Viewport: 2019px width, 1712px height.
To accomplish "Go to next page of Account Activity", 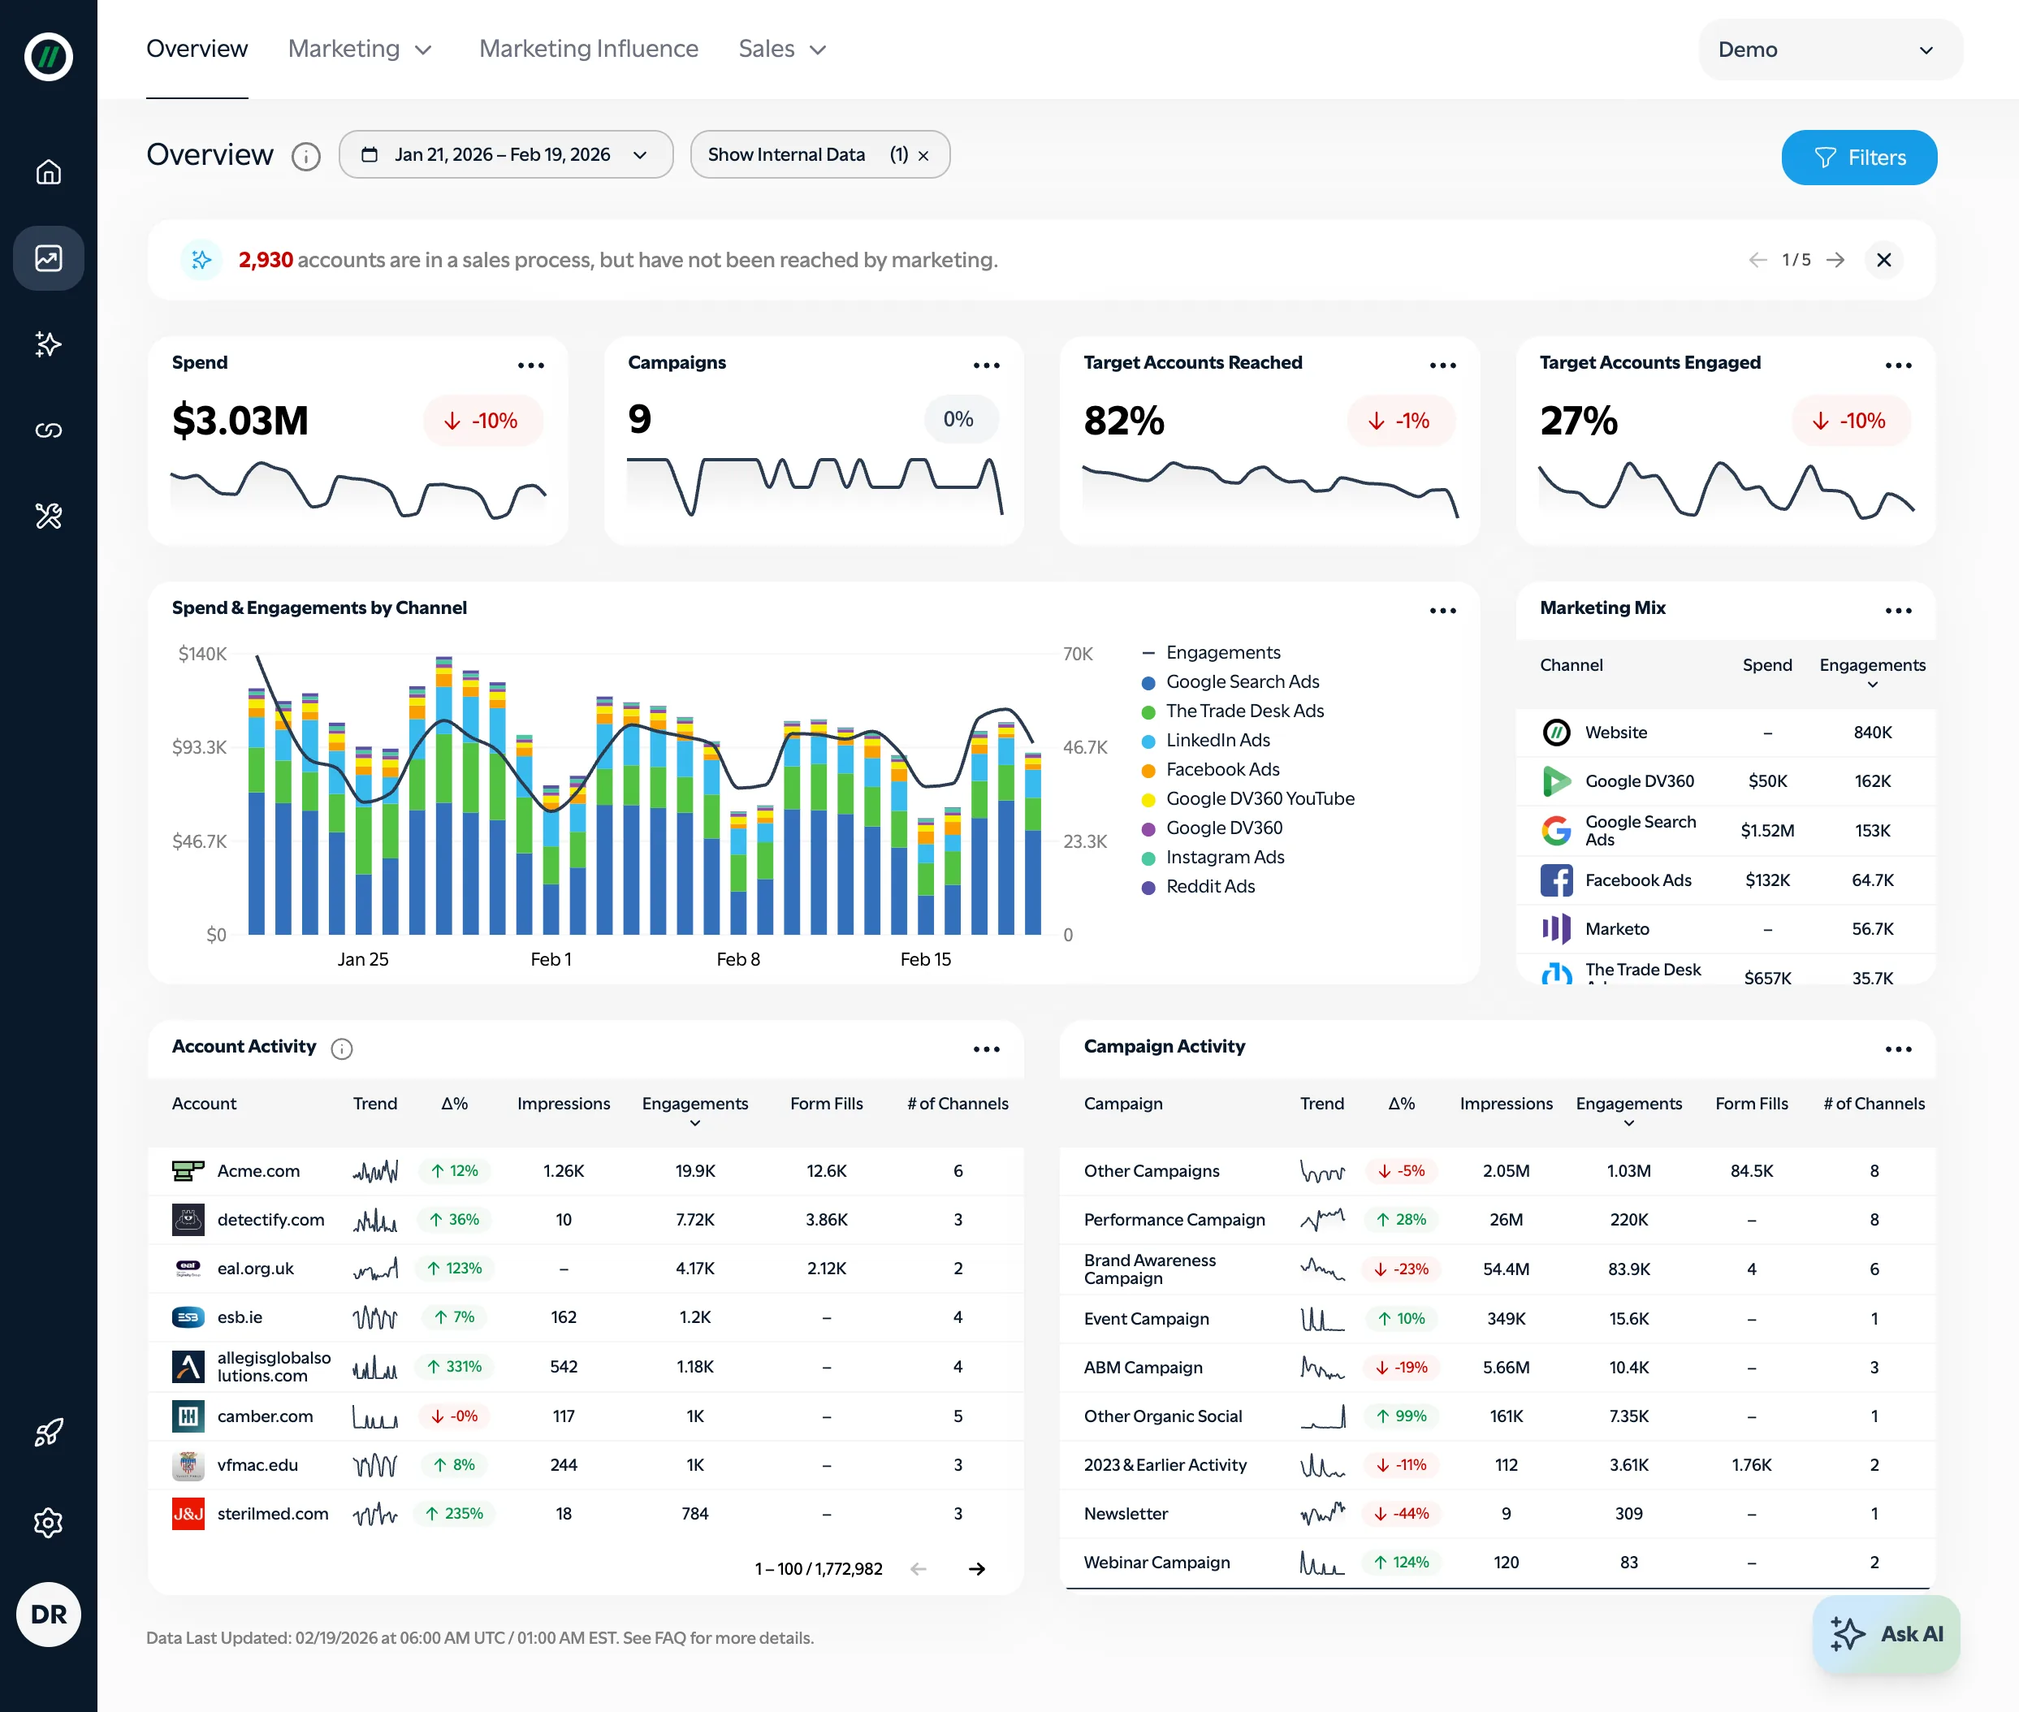I will click(x=978, y=1568).
